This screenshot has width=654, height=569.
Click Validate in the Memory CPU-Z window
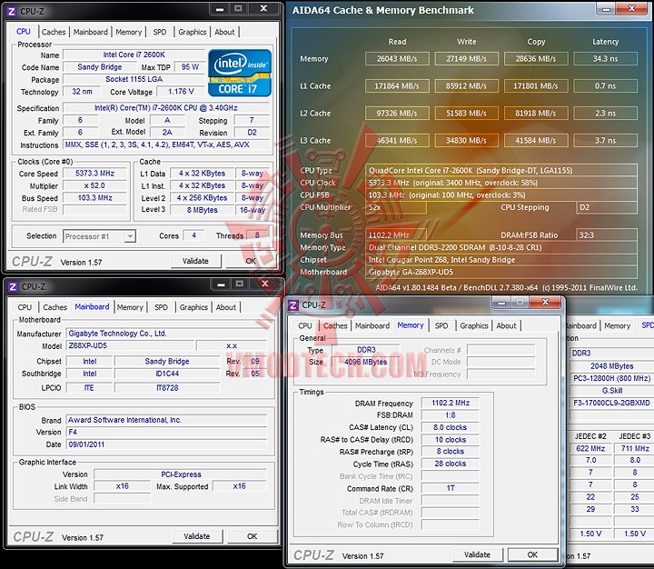point(477,554)
